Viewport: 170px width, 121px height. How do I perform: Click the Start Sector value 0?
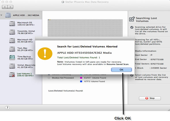click(x=151, y=55)
